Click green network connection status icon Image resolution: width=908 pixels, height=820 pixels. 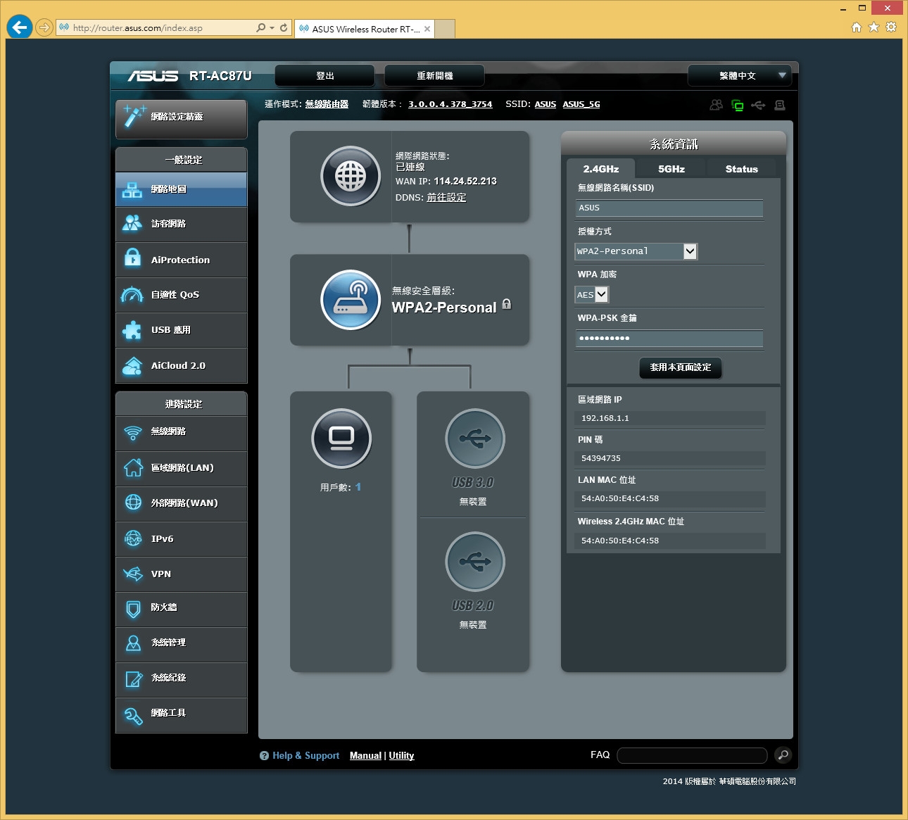(x=738, y=106)
